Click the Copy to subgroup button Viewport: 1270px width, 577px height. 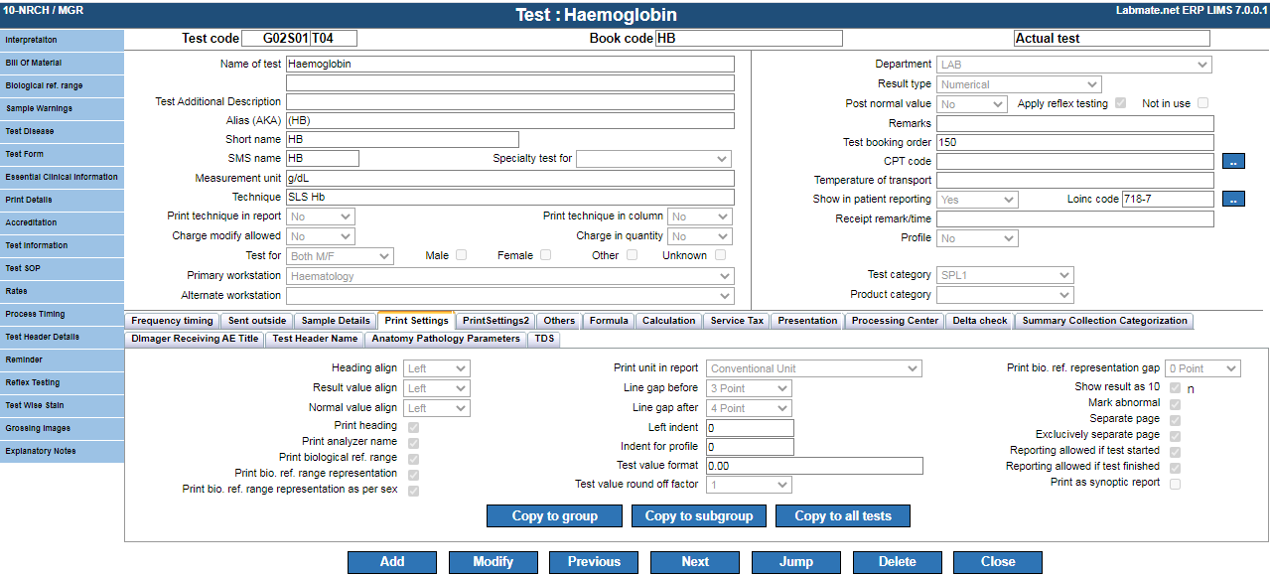(x=698, y=515)
